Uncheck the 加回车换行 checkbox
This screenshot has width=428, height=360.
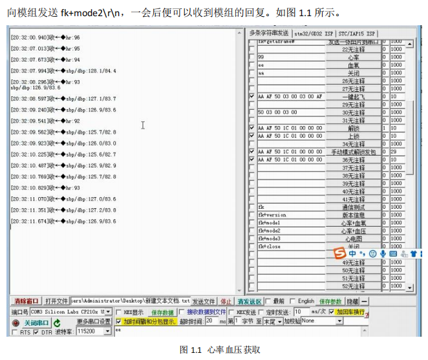332,312
